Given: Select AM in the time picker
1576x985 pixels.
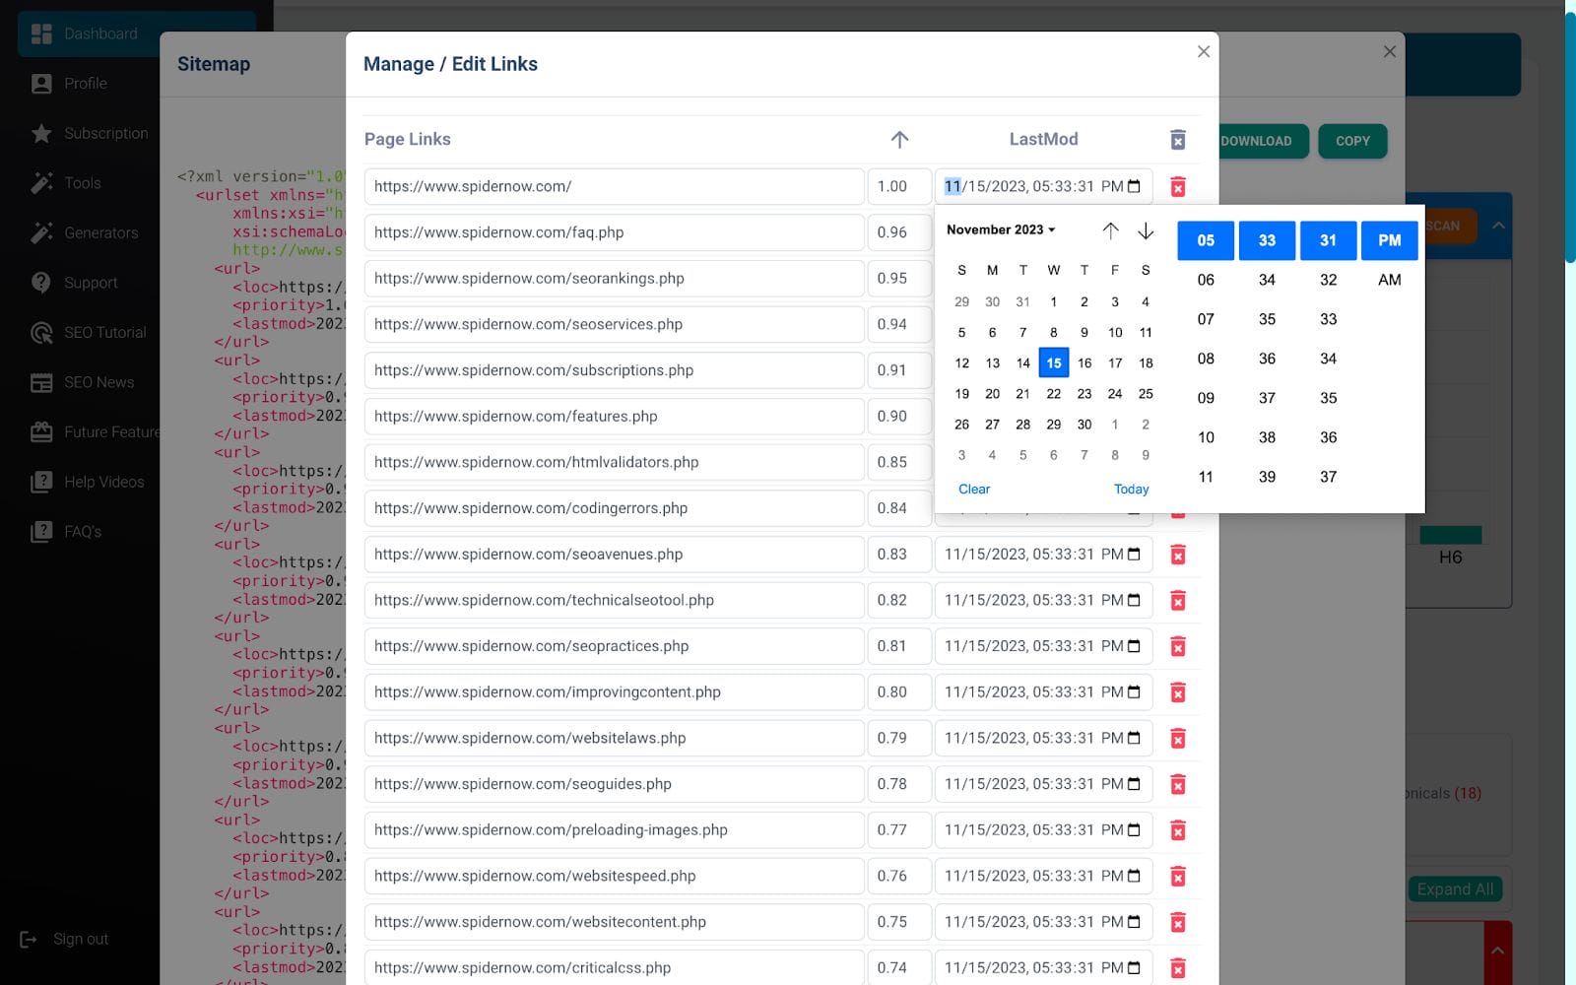Looking at the screenshot, I should pos(1389,280).
